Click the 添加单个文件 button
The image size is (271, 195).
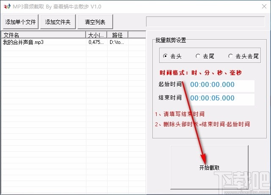[x=21, y=22]
